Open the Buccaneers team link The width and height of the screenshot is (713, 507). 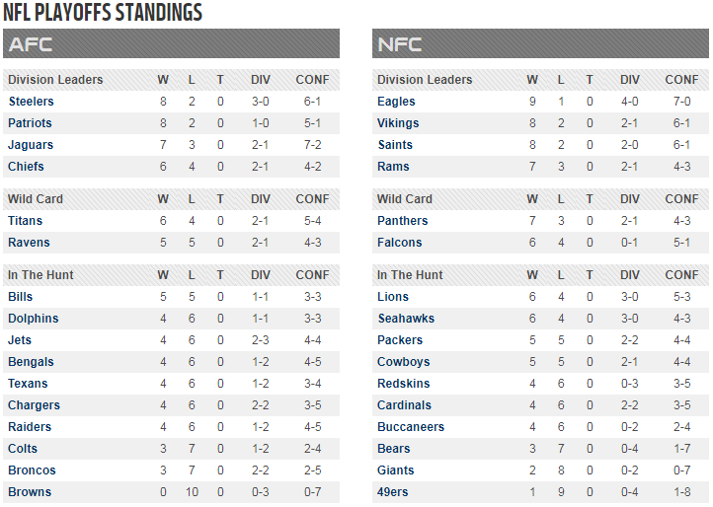pyautogui.click(x=411, y=427)
